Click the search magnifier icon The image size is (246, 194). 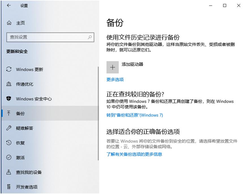tap(90, 37)
